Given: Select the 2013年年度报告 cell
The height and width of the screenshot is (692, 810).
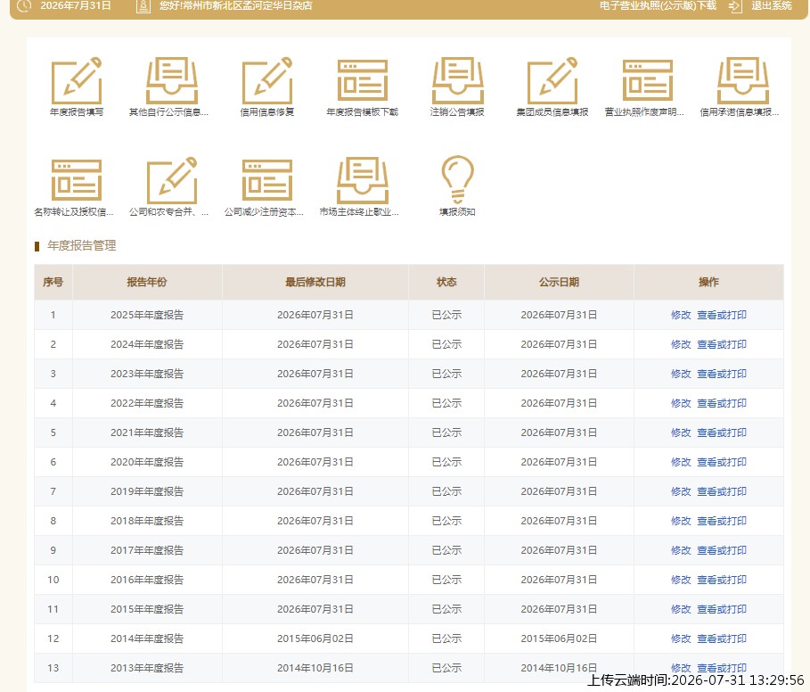Looking at the screenshot, I should coord(147,668).
